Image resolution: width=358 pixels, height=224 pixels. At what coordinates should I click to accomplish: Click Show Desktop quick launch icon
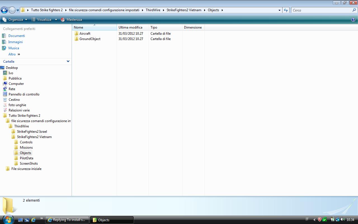(20, 220)
